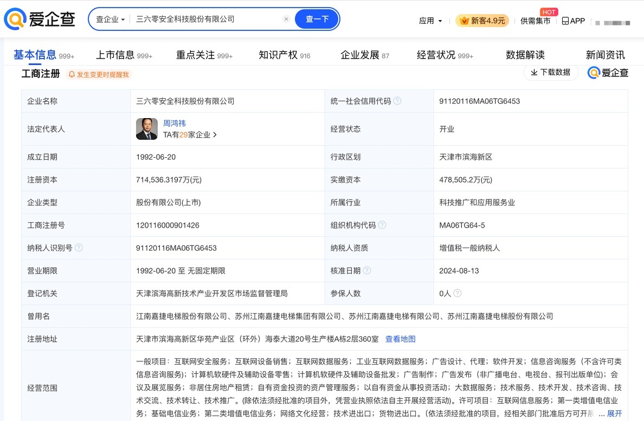
Task: Click the 爱企查 logo at top left
Action: 40,20
